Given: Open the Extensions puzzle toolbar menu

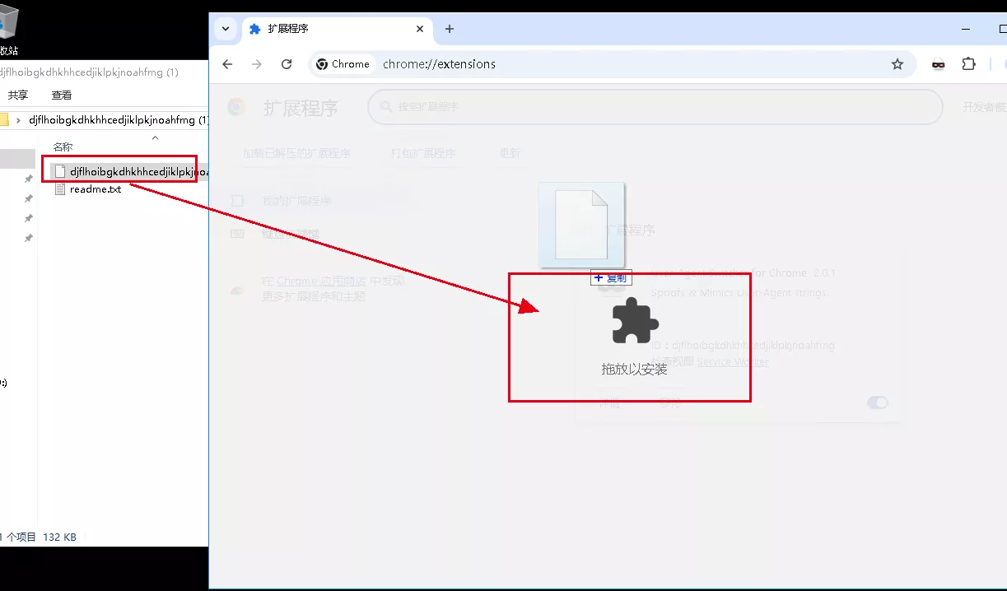Looking at the screenshot, I should (x=968, y=64).
